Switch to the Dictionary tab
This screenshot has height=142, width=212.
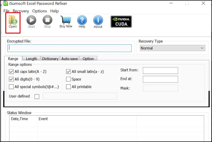click(50, 58)
